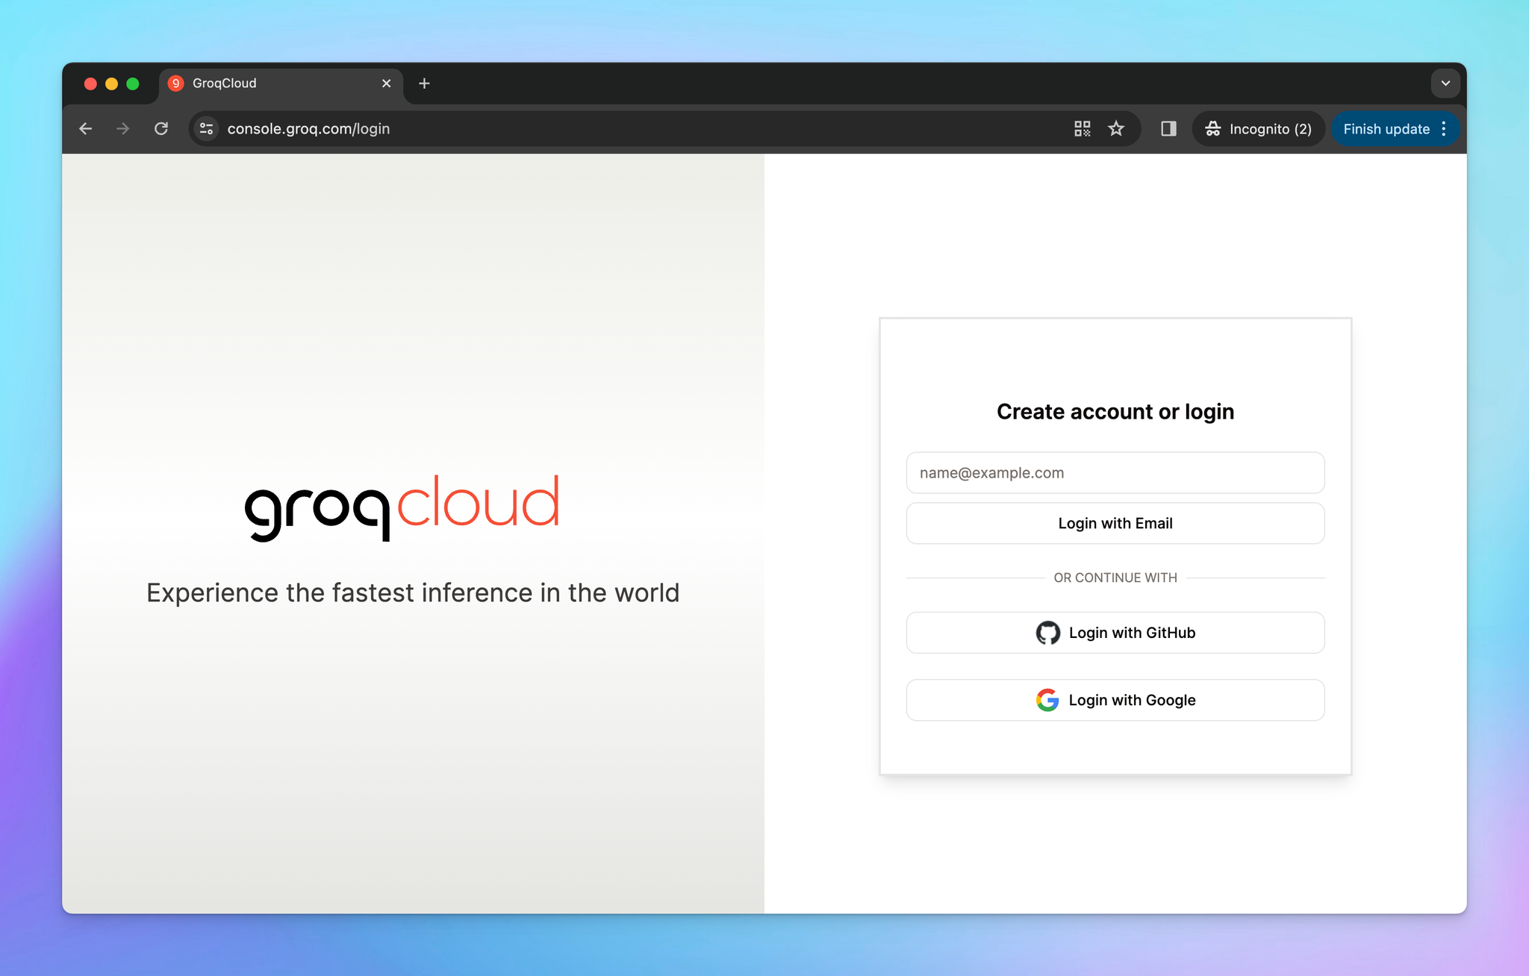Click the 'OR CONTINUE WITH' text

[x=1115, y=578]
